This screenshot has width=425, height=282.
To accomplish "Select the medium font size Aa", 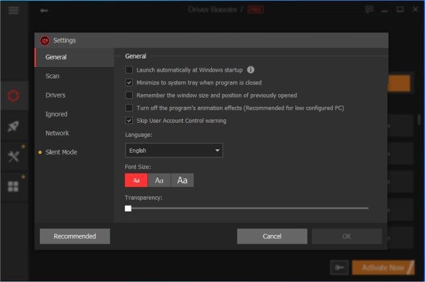I will click(x=159, y=180).
